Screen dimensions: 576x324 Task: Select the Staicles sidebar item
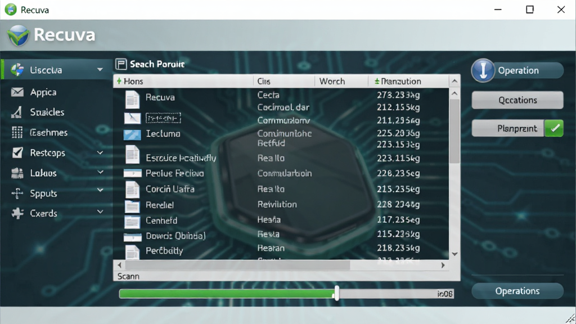pyautogui.click(x=57, y=112)
